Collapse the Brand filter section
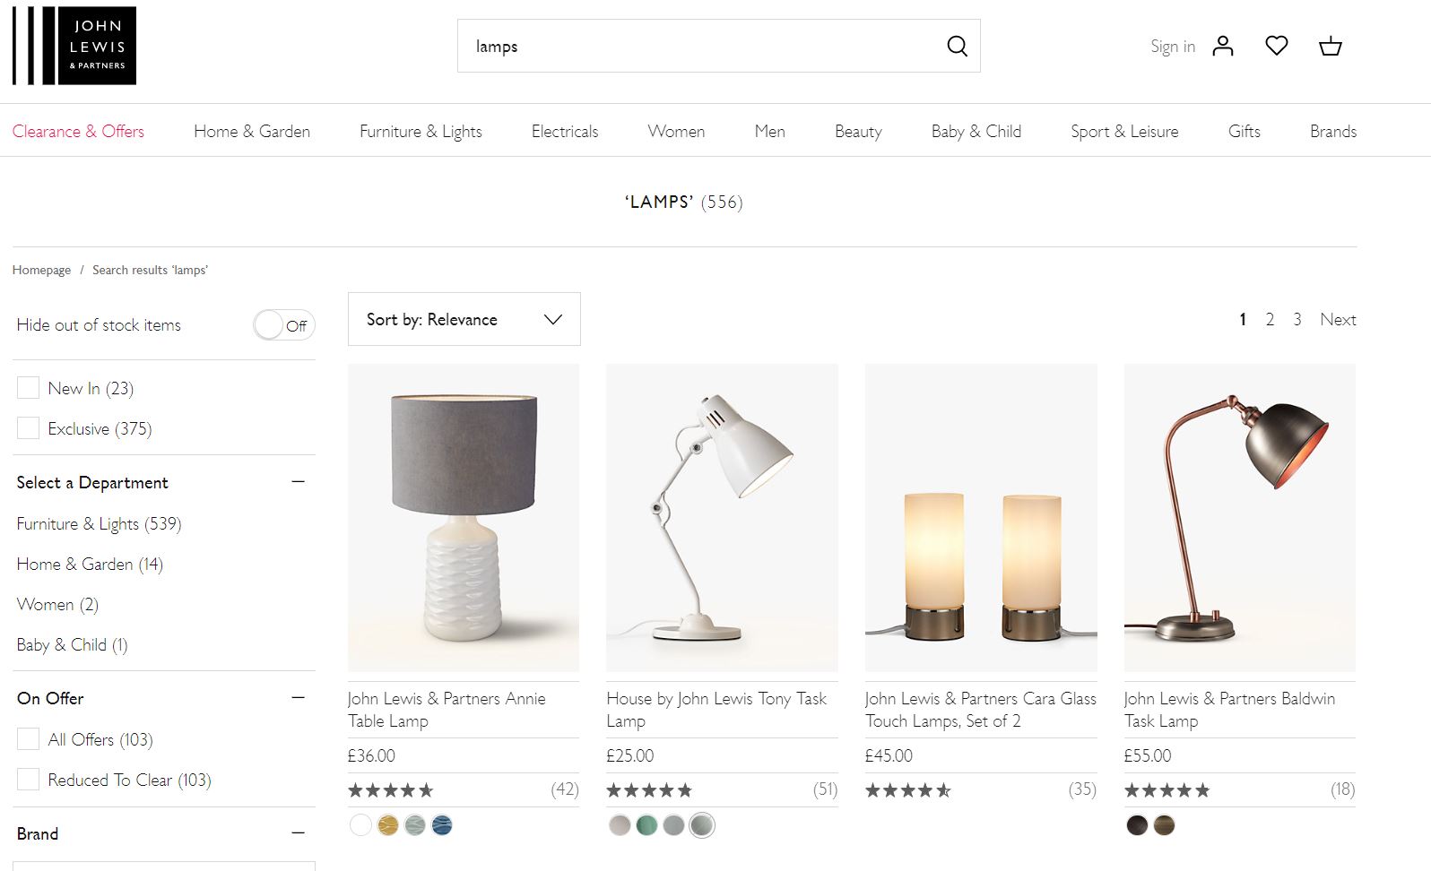Screen dimensions: 1431x871 (x=299, y=833)
